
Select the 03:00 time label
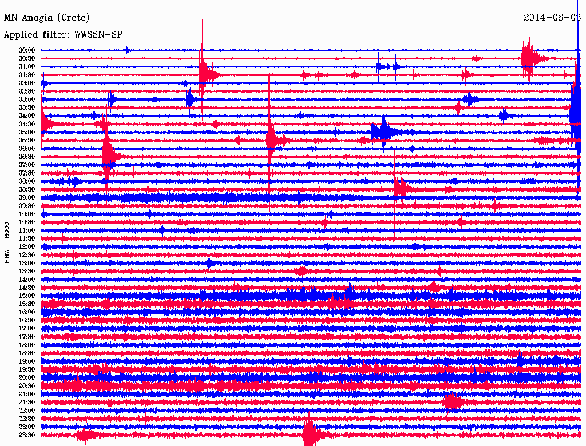(27, 99)
